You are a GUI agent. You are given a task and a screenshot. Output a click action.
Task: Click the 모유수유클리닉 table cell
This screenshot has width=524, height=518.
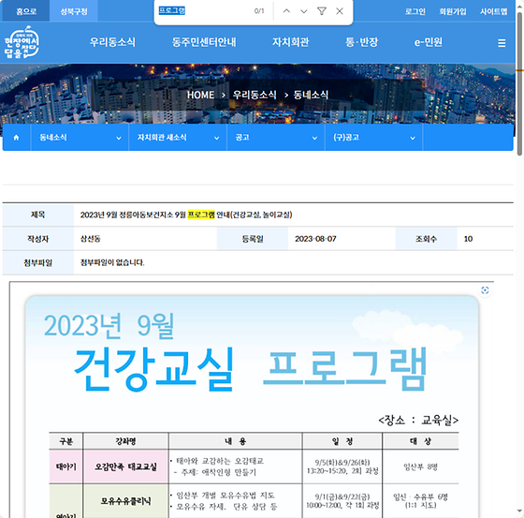(125, 501)
